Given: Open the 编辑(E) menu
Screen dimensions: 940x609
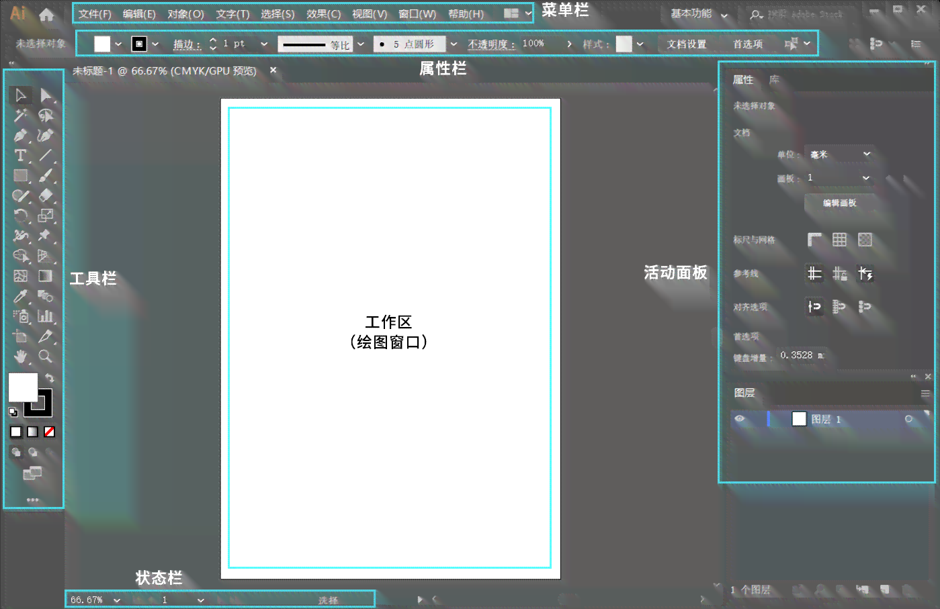Looking at the screenshot, I should [139, 14].
